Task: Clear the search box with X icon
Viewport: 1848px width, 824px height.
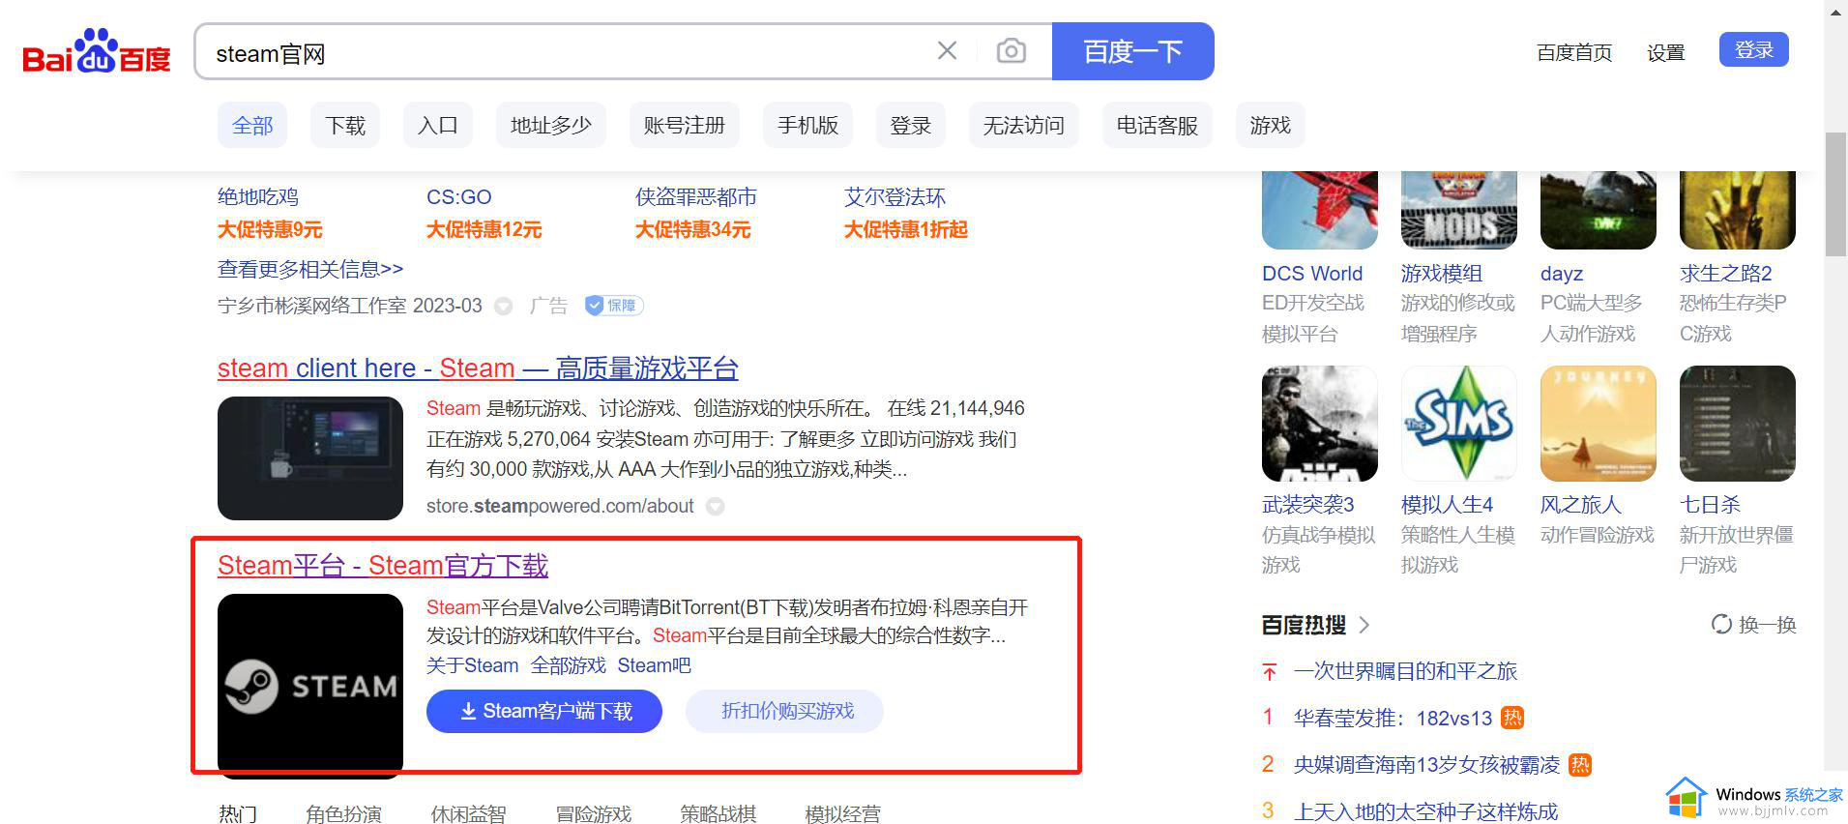Action: tap(948, 50)
